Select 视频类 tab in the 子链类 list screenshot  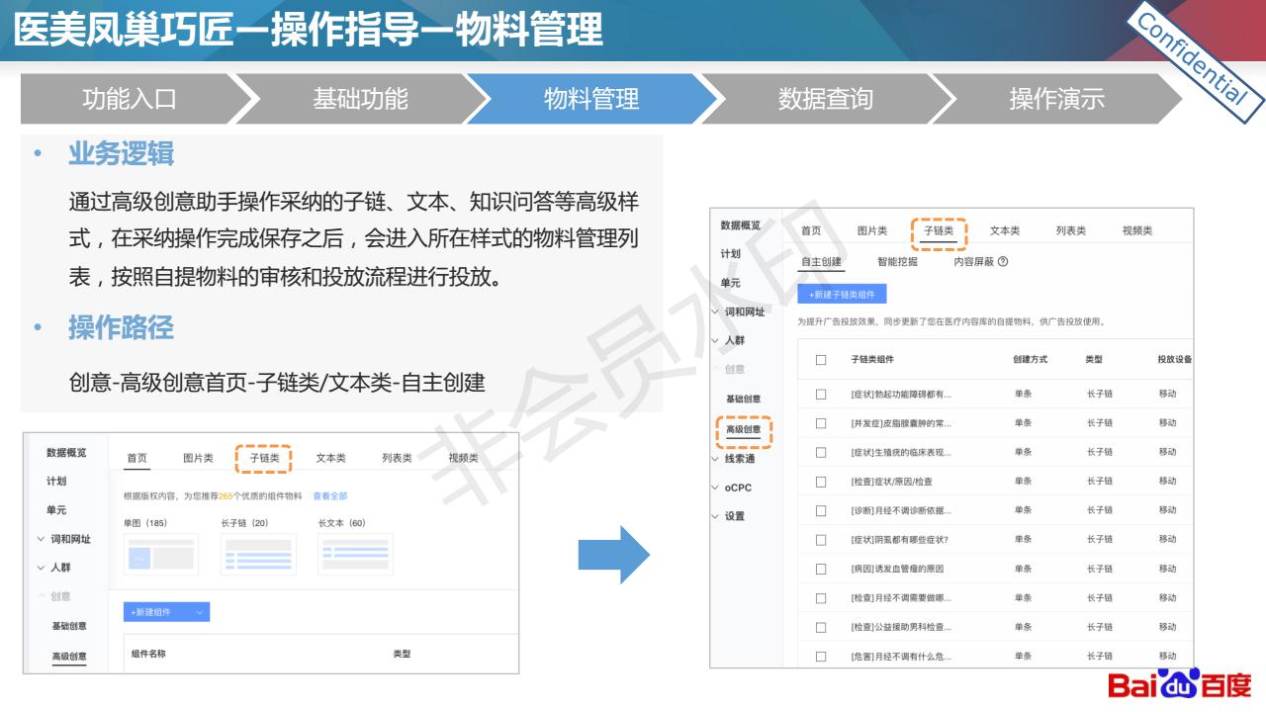1137,230
